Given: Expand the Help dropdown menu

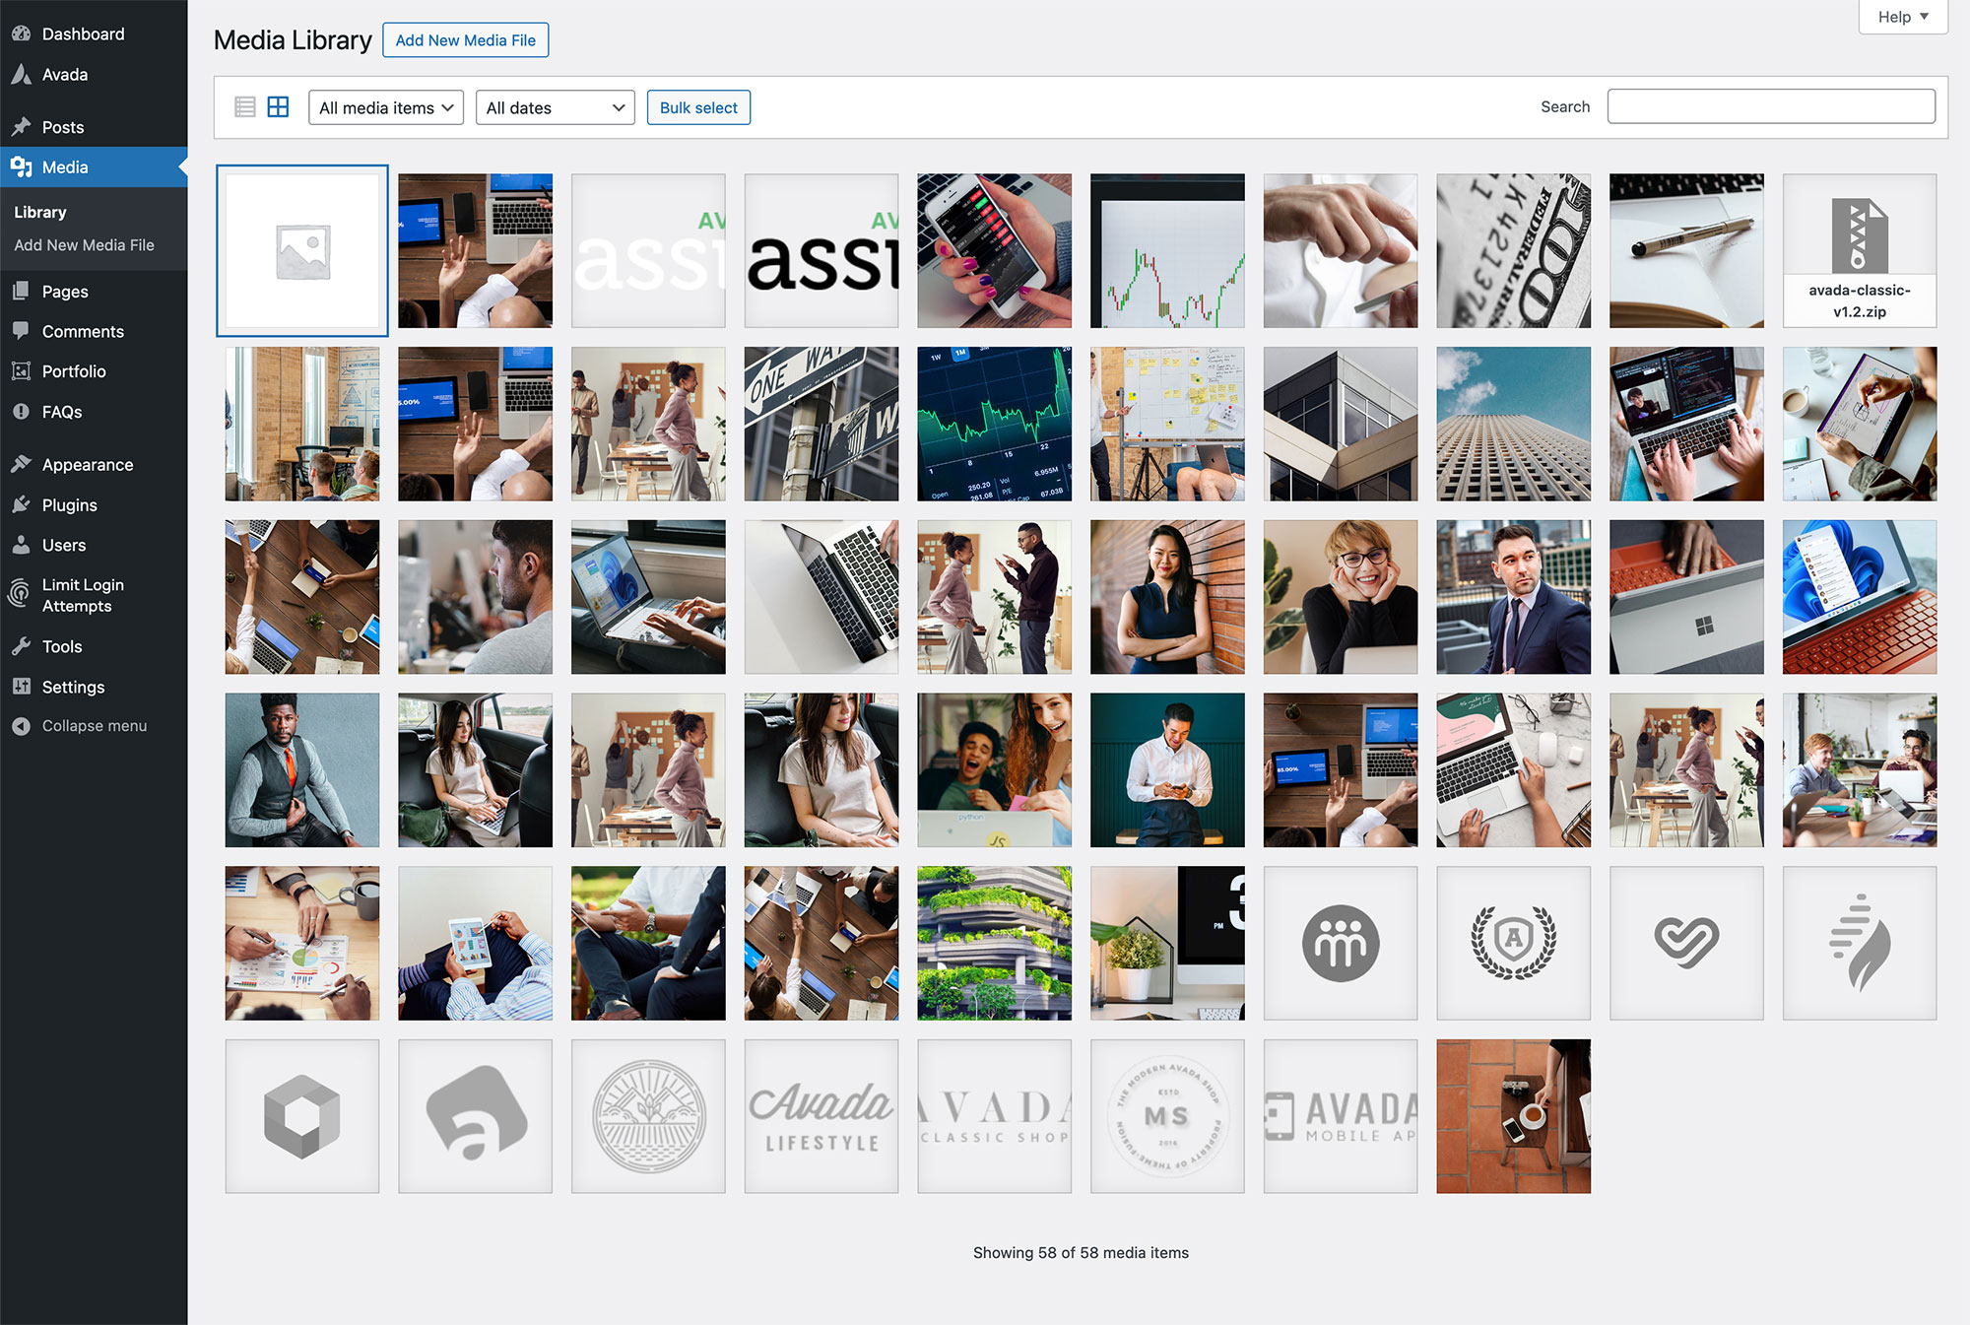Looking at the screenshot, I should click(1903, 14).
